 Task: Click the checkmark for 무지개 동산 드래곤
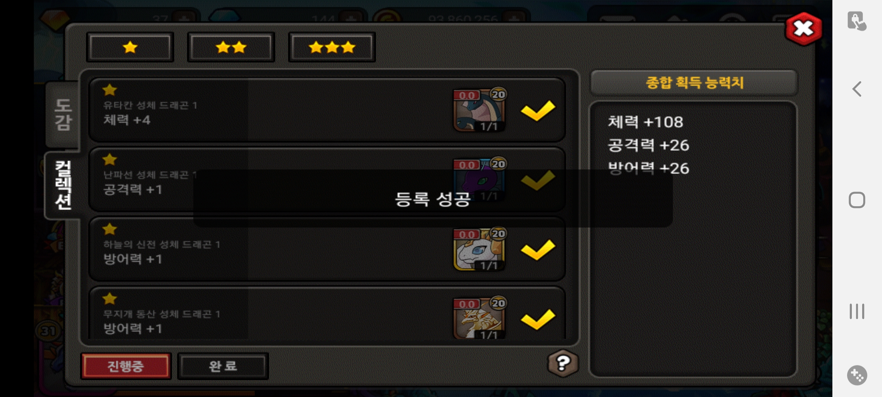click(538, 319)
